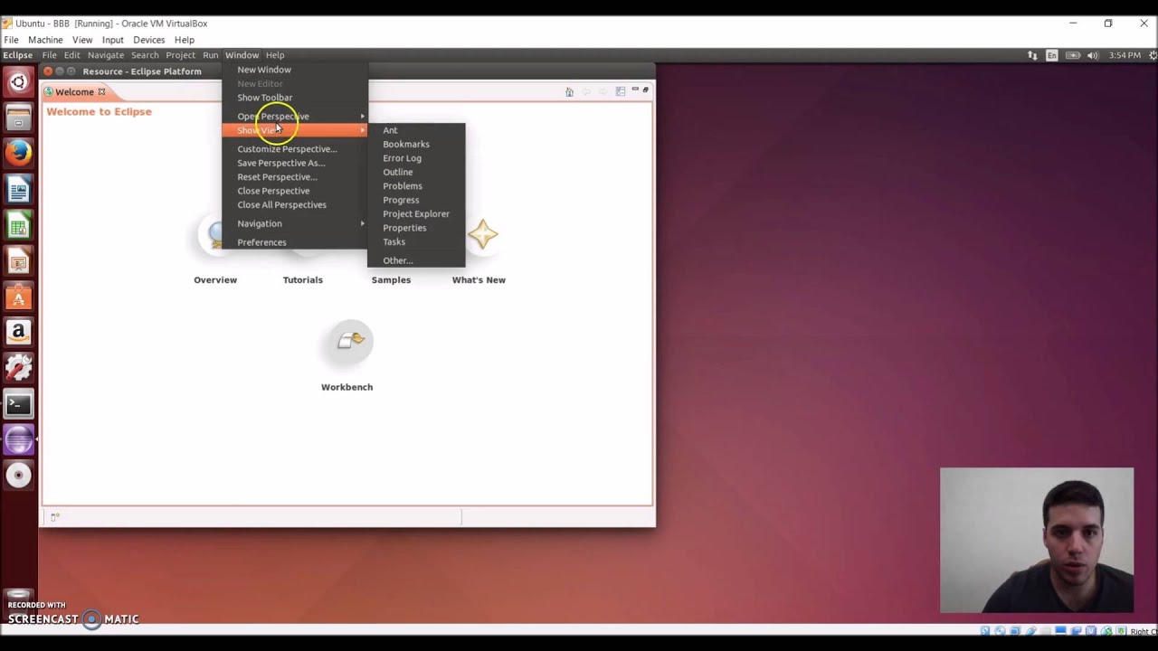Open LibreOffice Writer from the dock

18,190
